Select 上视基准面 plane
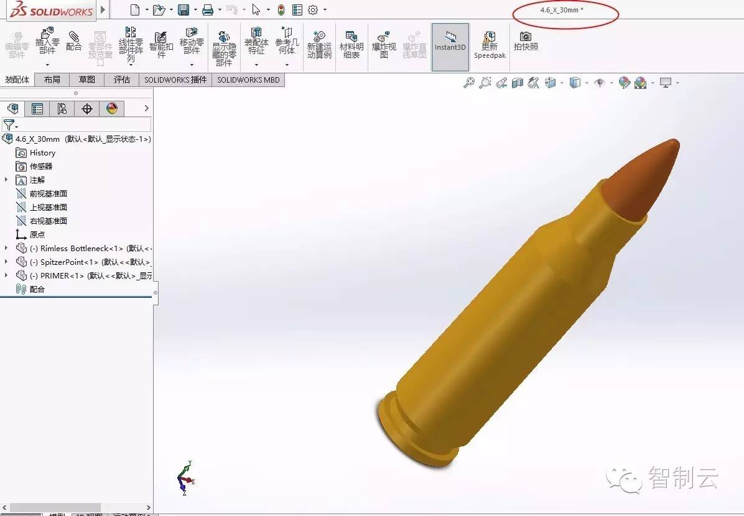 (x=41, y=207)
